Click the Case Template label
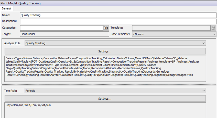The height and width of the screenshot is (118, 217). 120,34
